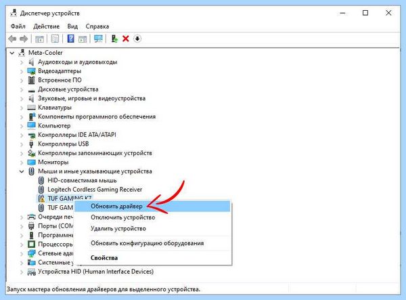Maximize the Диспетчер устройств window
Viewport: 406px width, 300px height.
[x=365, y=13]
